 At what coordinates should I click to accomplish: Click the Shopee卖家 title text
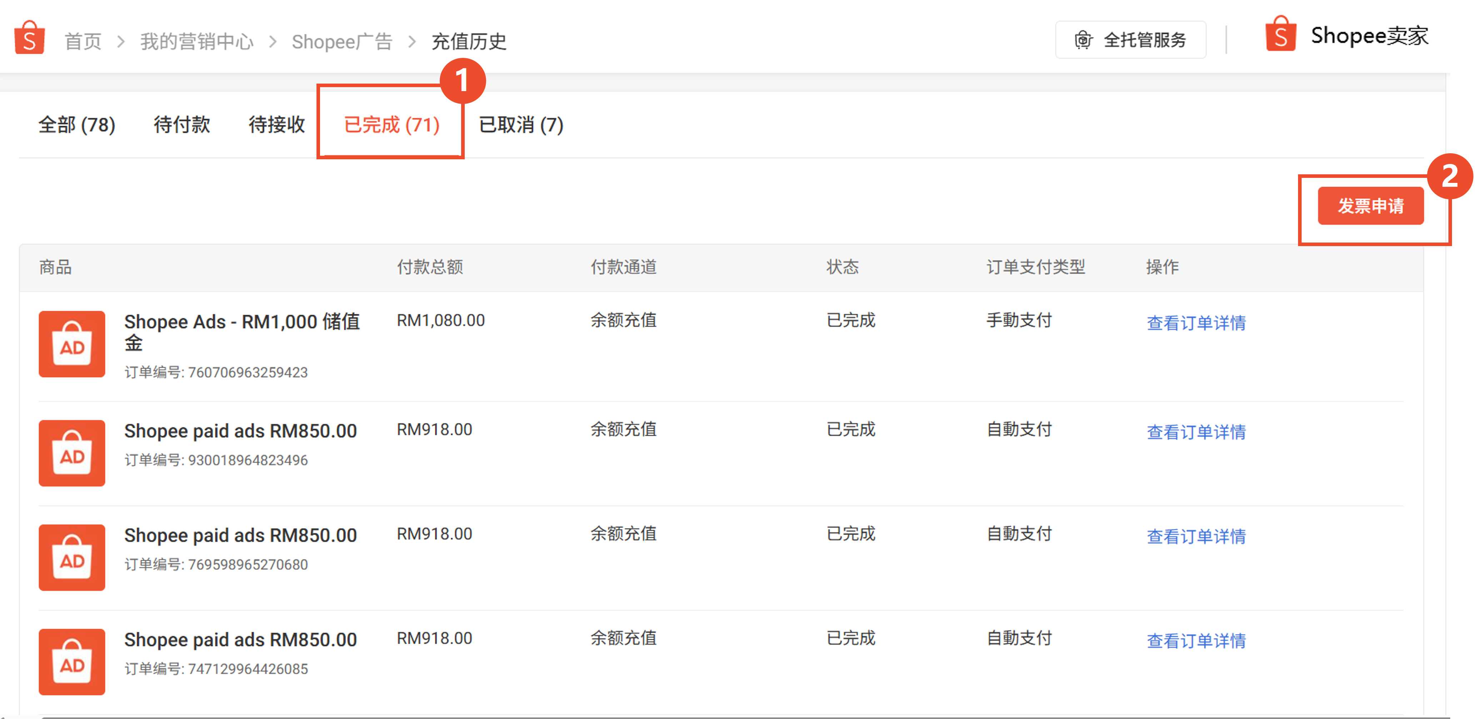pyautogui.click(x=1369, y=36)
